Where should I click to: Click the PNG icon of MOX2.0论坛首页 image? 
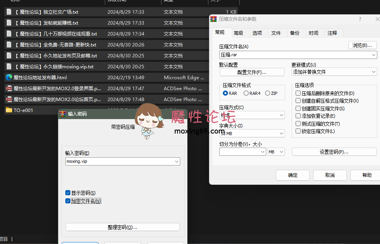[9, 99]
